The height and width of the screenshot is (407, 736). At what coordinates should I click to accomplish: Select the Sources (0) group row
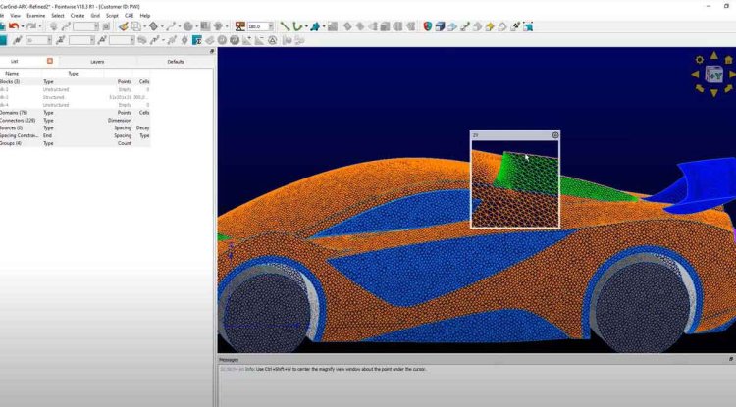coord(76,127)
